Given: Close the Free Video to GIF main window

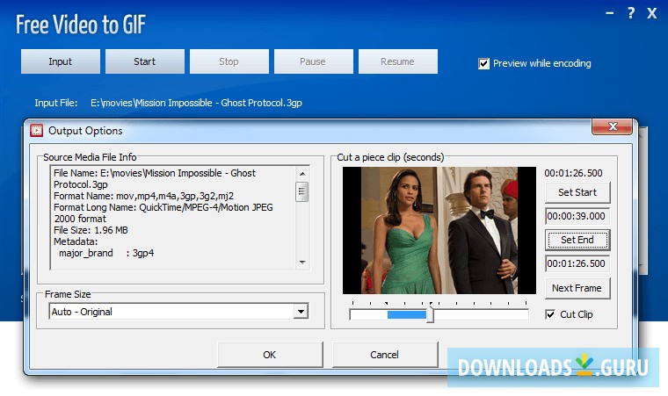Looking at the screenshot, I should 652,13.
